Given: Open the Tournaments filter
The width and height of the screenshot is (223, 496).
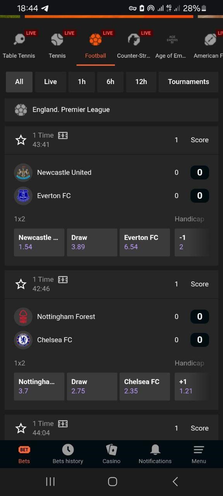Looking at the screenshot, I should 189,82.
